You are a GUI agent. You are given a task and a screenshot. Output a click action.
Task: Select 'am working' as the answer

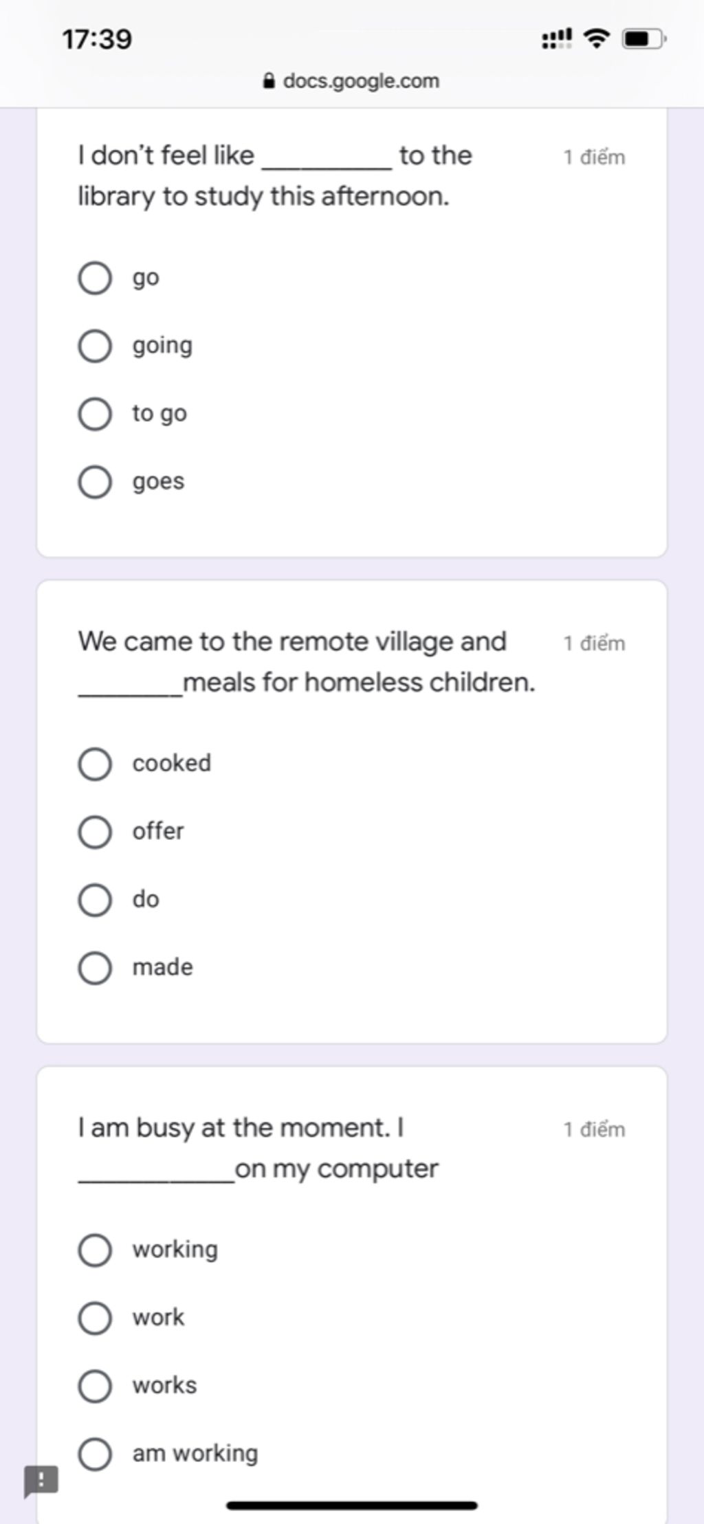pos(95,1454)
